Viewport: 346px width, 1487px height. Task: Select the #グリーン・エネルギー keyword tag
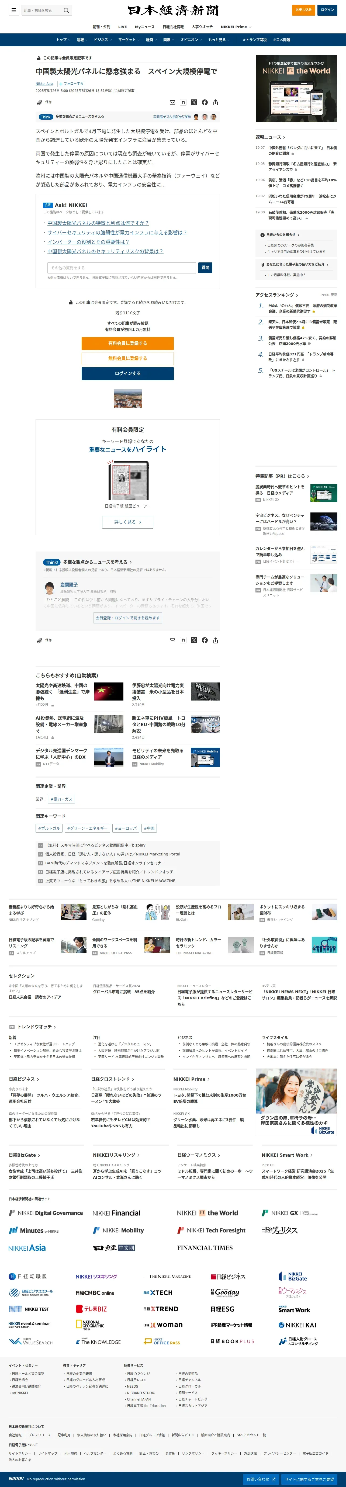tap(87, 828)
